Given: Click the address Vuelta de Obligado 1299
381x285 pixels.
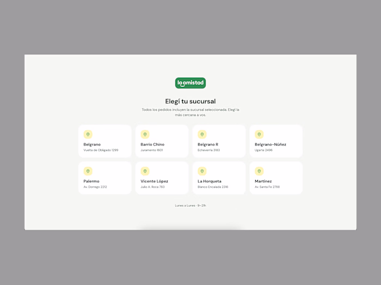Looking at the screenshot, I should pos(101,150).
